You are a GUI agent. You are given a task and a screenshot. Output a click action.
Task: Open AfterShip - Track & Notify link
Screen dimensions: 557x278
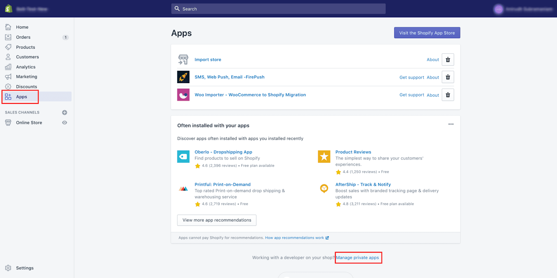(x=363, y=184)
